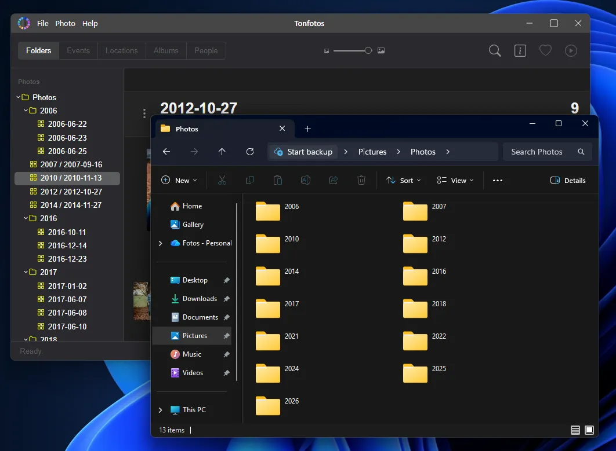Open the Sort dropdown in Explorer
Image resolution: width=616 pixels, height=451 pixels.
point(404,181)
